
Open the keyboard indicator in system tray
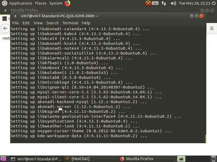pyautogui.click(x=155, y=3)
